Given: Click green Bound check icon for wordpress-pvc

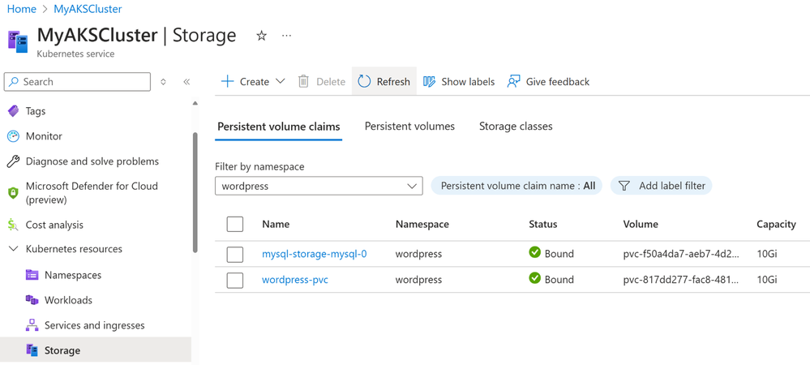Looking at the screenshot, I should point(534,279).
